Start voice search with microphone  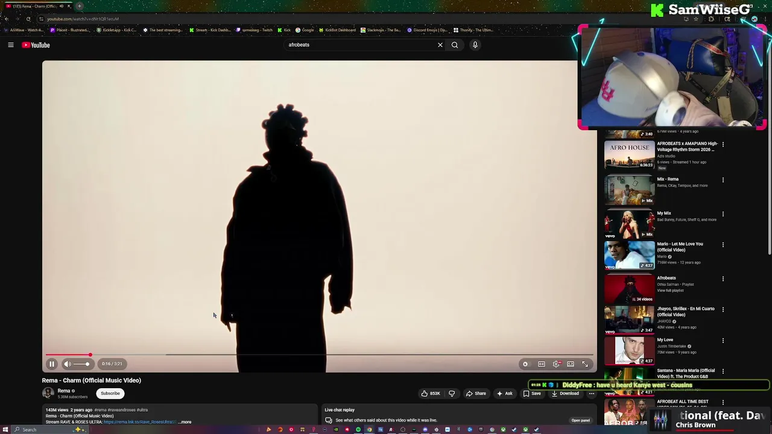pyautogui.click(x=475, y=45)
